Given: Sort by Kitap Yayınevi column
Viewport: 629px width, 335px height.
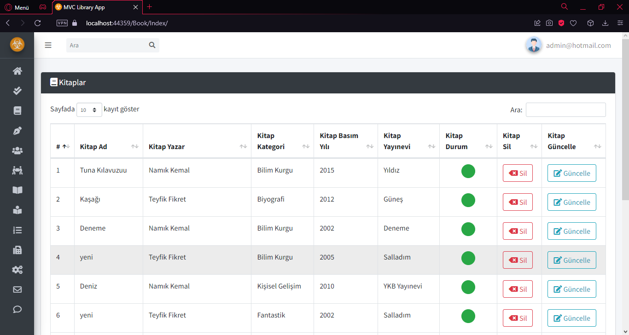Looking at the screenshot, I should [409, 141].
